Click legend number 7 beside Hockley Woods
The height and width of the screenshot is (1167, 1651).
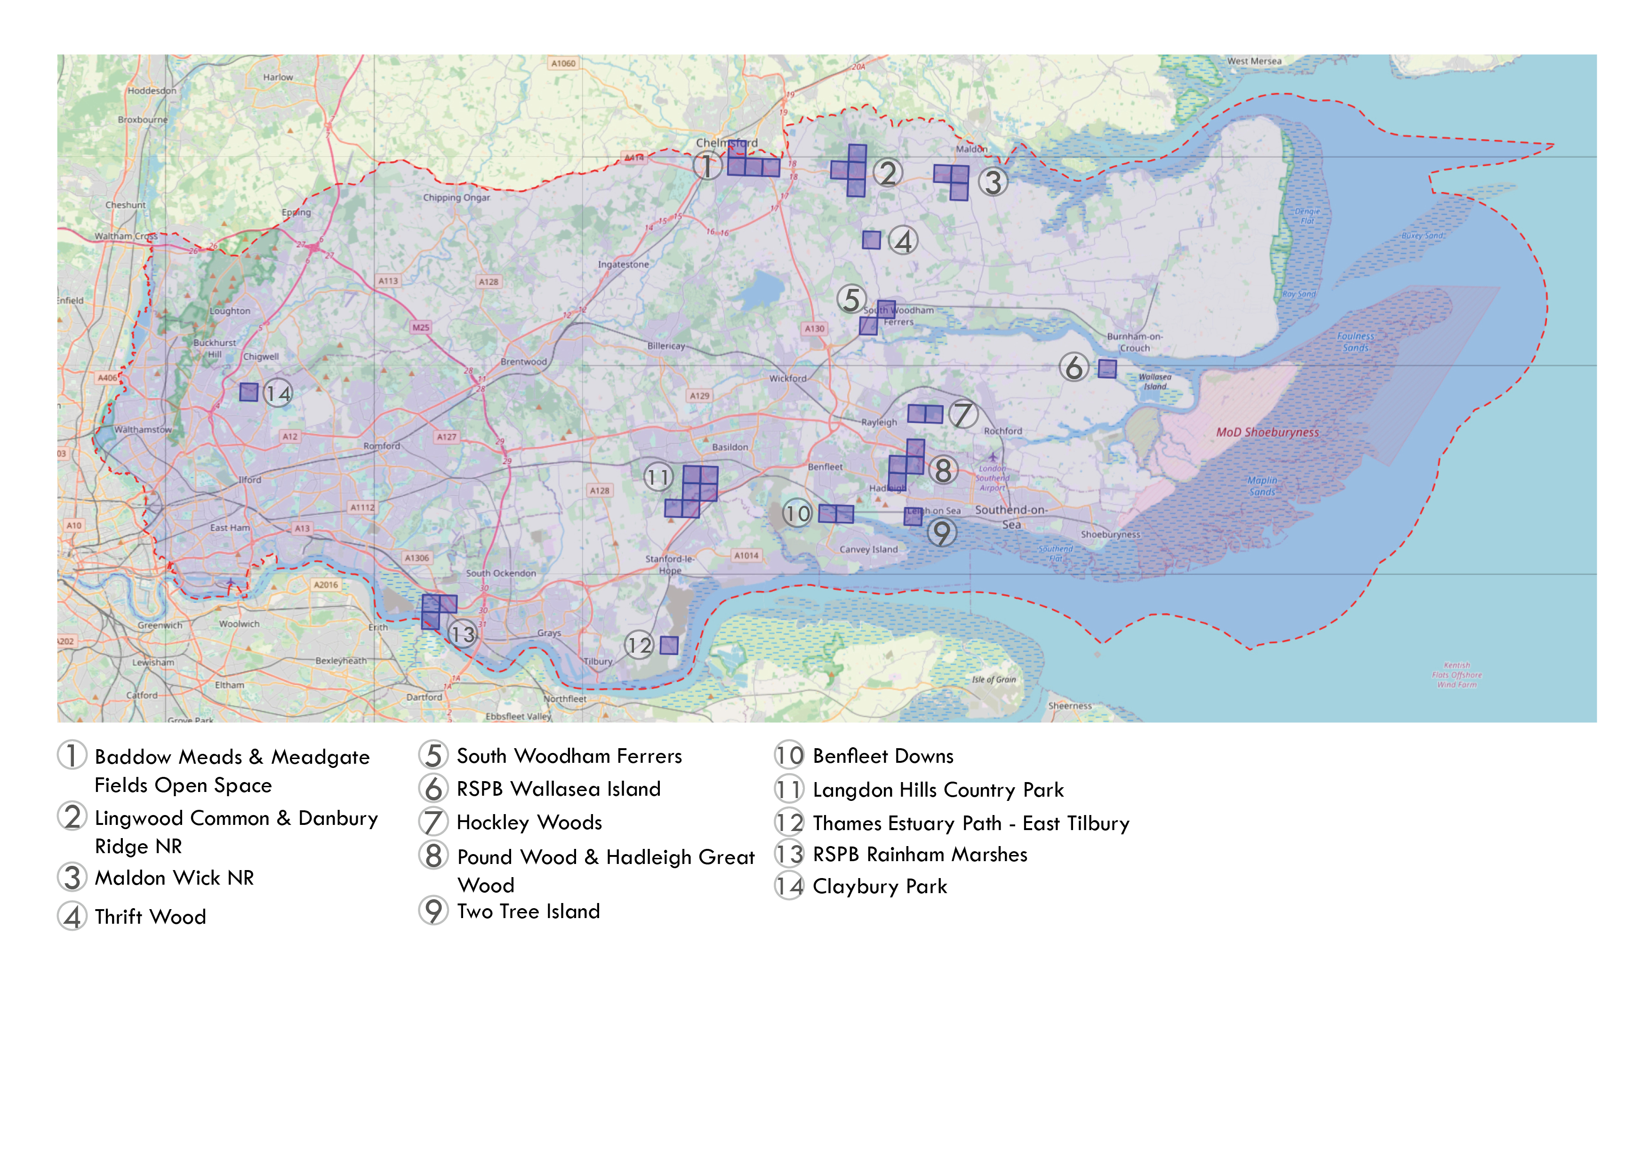pos(433,822)
